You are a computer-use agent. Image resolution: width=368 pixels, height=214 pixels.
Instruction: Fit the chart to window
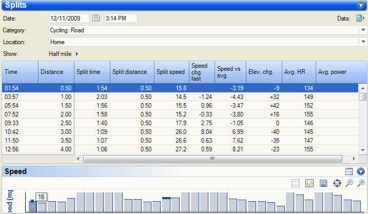click(337, 183)
